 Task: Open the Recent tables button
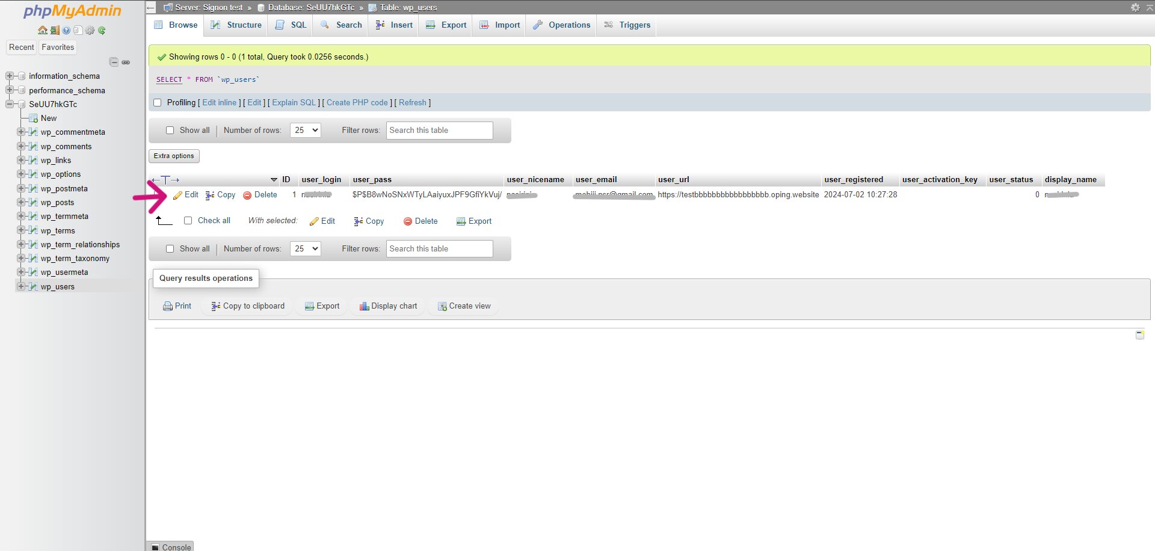click(22, 47)
